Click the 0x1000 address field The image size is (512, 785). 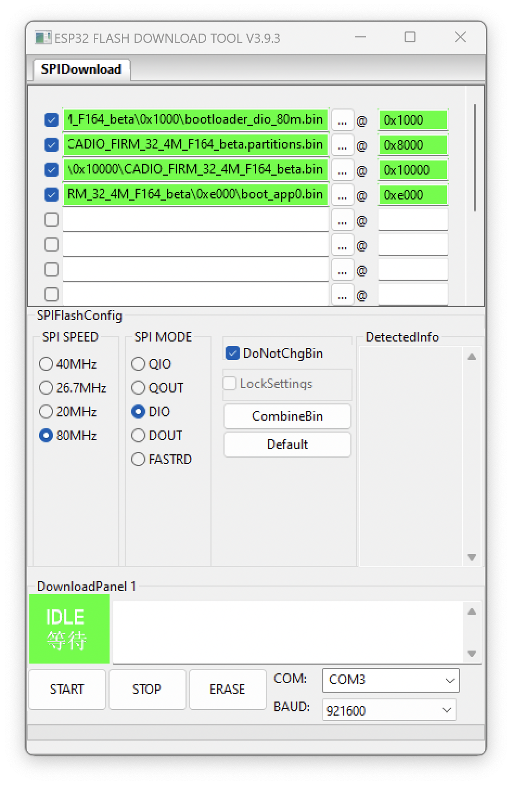click(x=413, y=120)
